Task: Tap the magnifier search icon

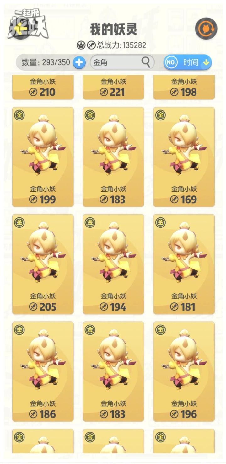Action: pos(146,62)
